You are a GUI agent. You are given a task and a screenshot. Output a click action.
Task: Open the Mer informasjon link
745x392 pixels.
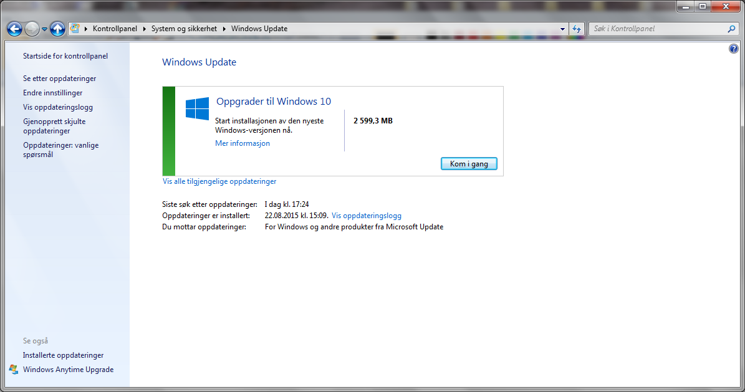tap(243, 143)
